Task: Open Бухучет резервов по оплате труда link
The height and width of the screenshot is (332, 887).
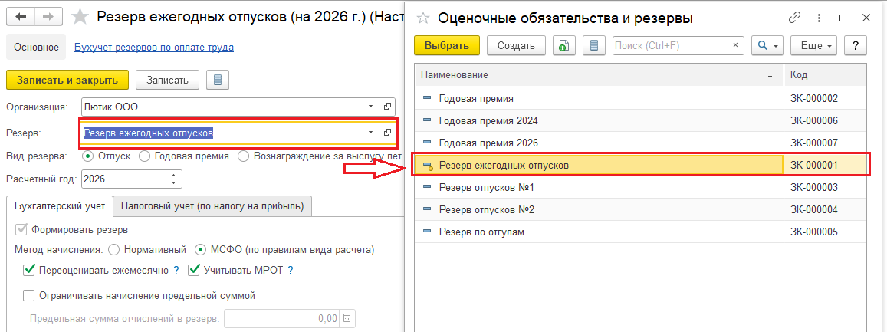Action: [x=154, y=48]
